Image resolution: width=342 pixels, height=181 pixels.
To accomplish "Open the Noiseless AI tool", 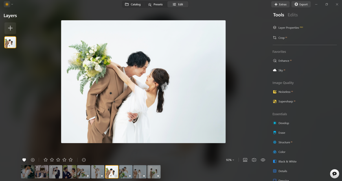I will pos(283,92).
